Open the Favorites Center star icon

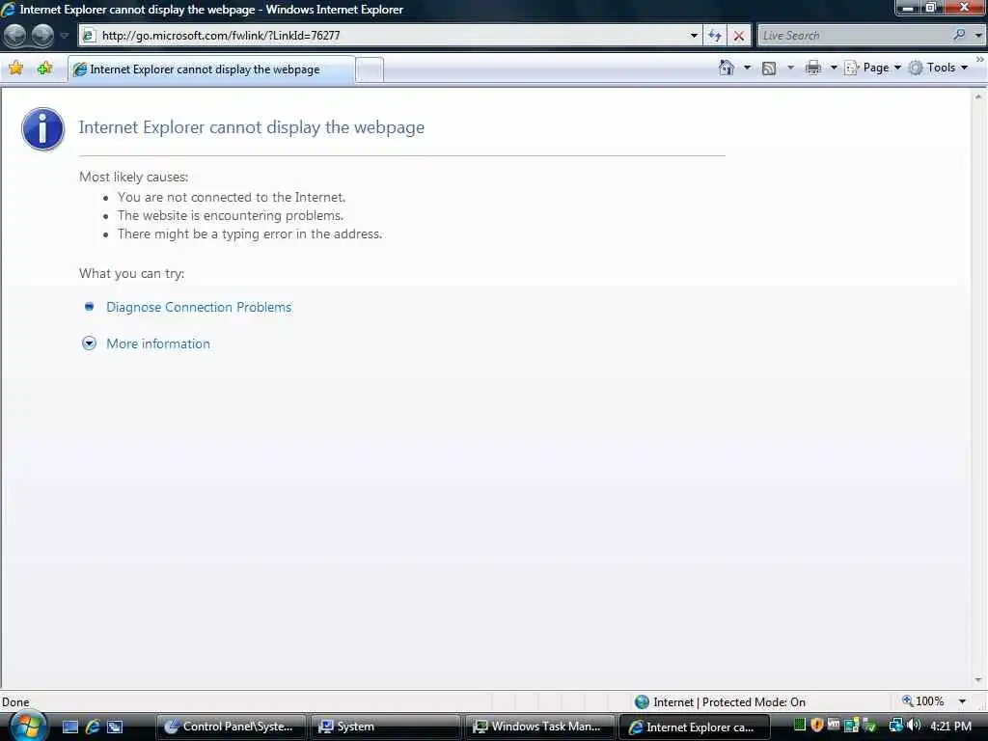coord(16,69)
